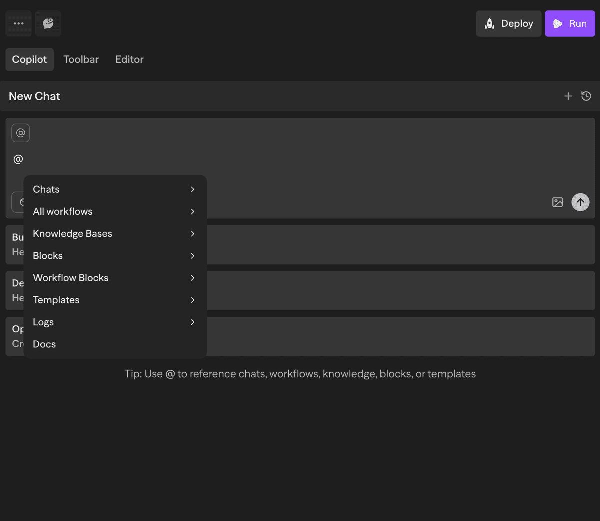Image resolution: width=600 pixels, height=521 pixels.
Task: Click the Run button
Action: click(x=570, y=23)
